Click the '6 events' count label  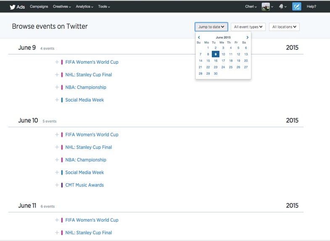pos(48,207)
